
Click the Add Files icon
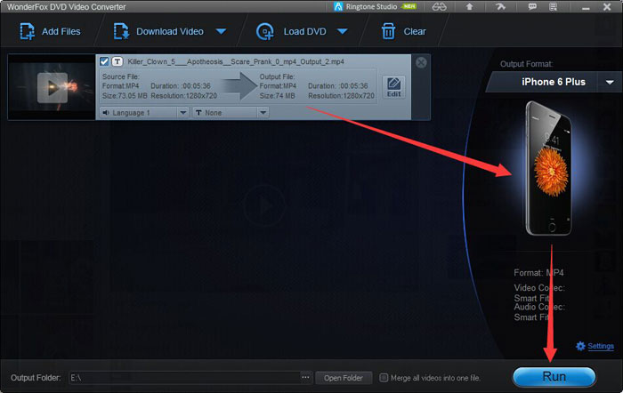point(27,31)
